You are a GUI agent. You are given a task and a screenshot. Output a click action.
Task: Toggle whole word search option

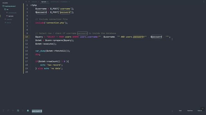click(x=13, y=111)
